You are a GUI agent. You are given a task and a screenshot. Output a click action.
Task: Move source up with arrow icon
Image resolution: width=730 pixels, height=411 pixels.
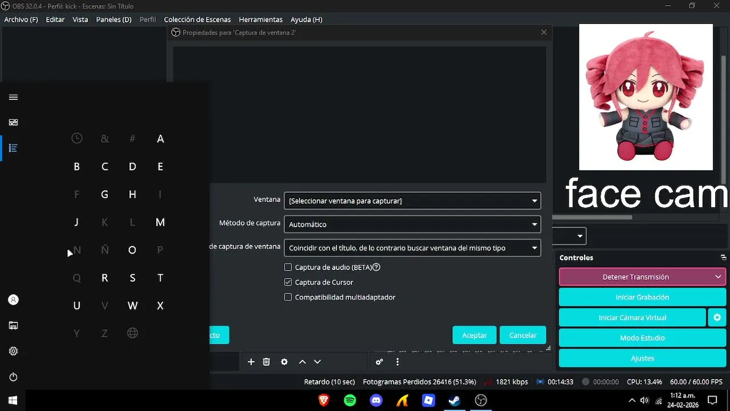tap(302, 362)
